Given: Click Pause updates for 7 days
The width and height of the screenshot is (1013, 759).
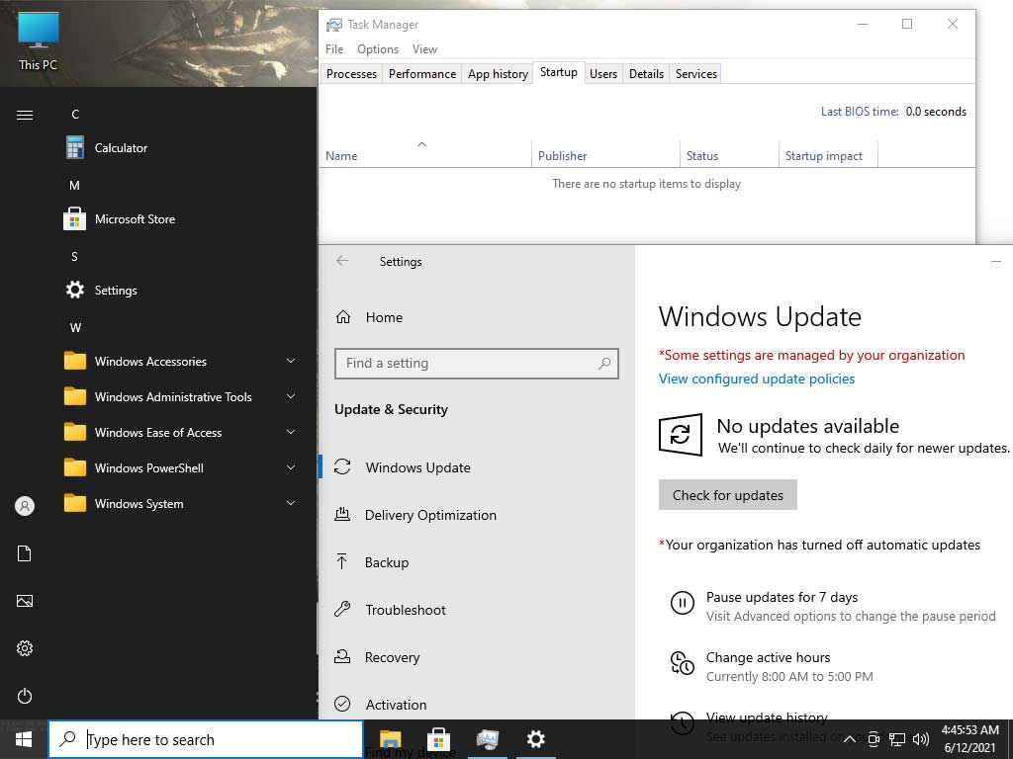Looking at the screenshot, I should click(782, 597).
